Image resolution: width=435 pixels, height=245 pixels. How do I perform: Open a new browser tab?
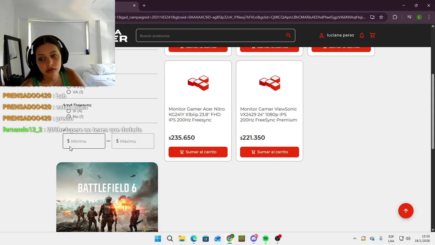(144, 5)
